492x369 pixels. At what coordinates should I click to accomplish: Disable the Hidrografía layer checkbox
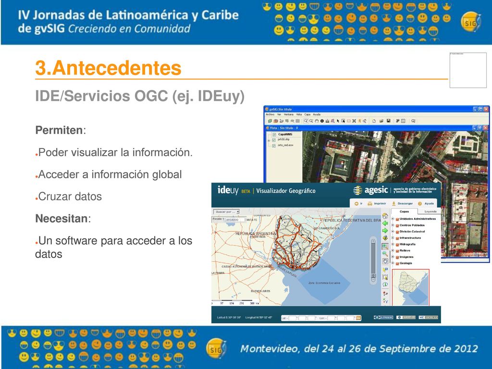[x=397, y=245]
